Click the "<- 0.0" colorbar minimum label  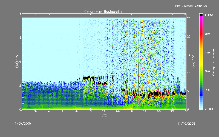[209, 109]
